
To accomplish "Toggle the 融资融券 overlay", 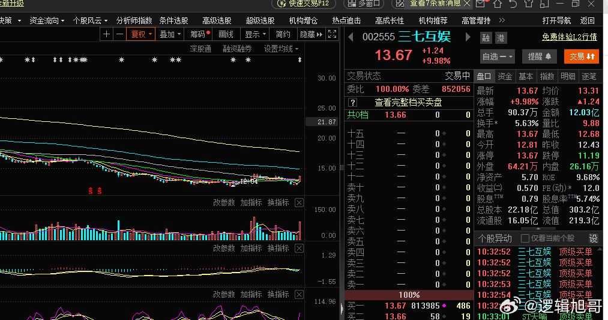I will point(237,49).
